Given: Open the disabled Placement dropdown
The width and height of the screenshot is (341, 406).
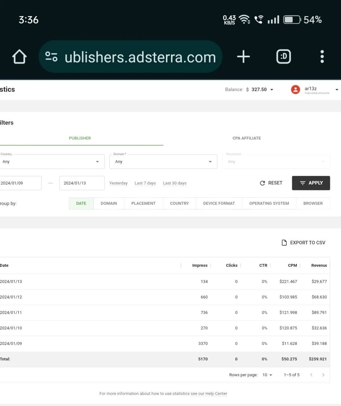Looking at the screenshot, I should (276, 162).
